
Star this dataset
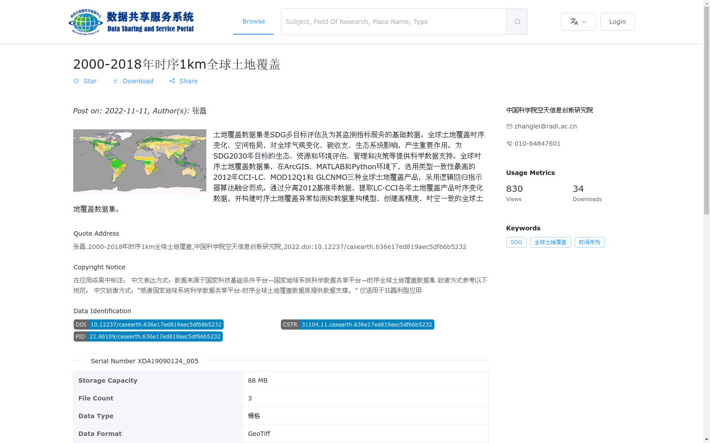[x=85, y=81]
